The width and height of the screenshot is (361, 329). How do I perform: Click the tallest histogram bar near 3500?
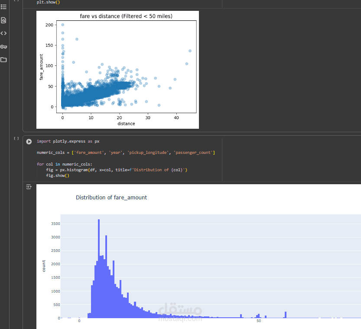tap(99, 268)
